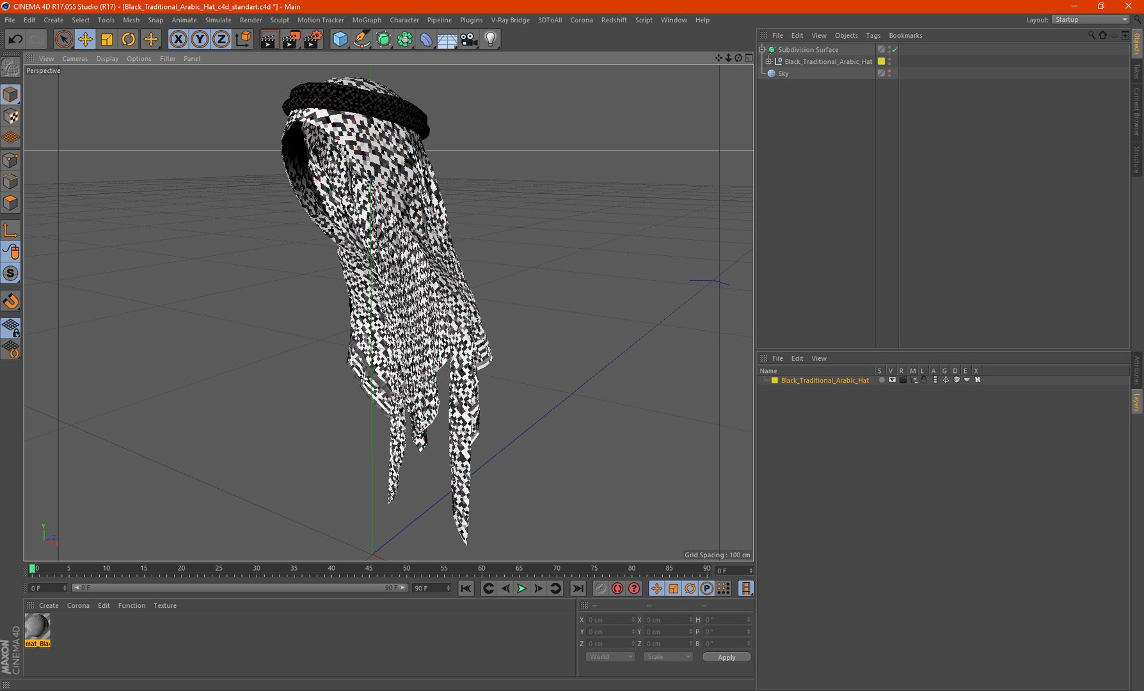Add a Light object
The height and width of the screenshot is (691, 1144).
[491, 40]
